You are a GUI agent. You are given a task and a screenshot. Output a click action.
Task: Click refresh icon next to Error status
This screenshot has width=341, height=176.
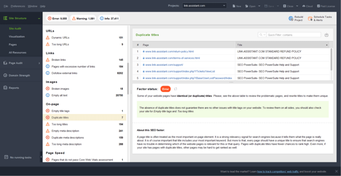click(176, 89)
